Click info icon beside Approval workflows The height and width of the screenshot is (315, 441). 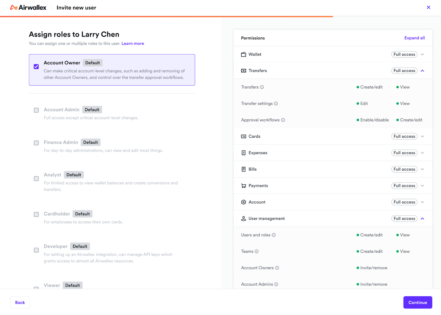283,120
